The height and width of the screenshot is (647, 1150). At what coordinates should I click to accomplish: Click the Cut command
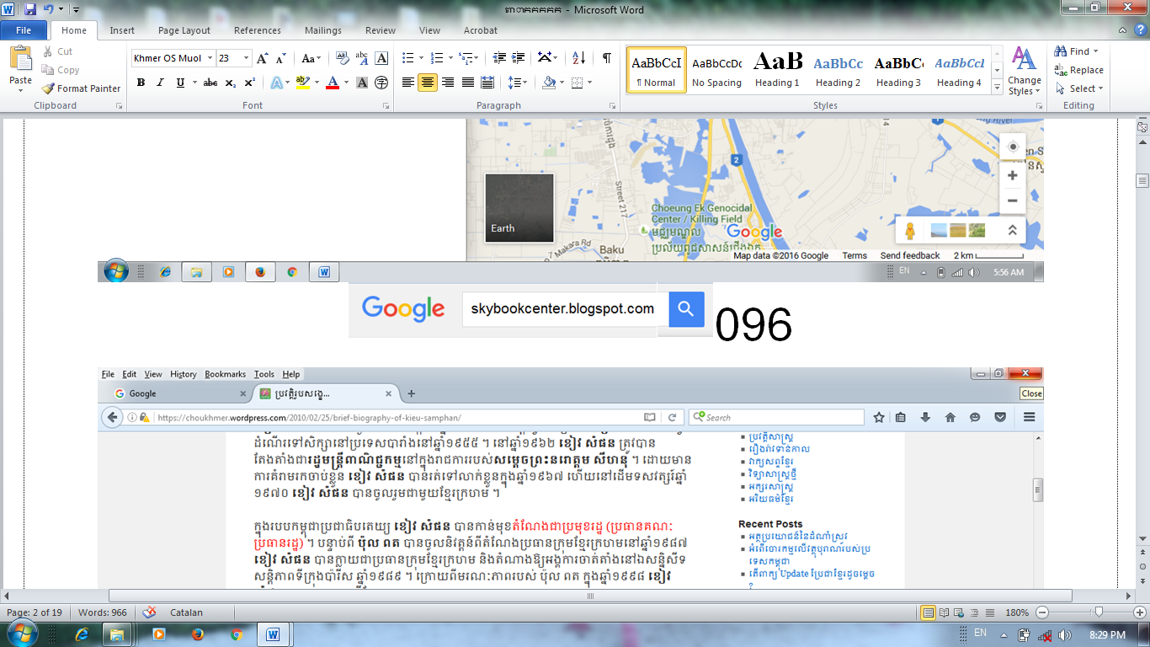tap(57, 51)
